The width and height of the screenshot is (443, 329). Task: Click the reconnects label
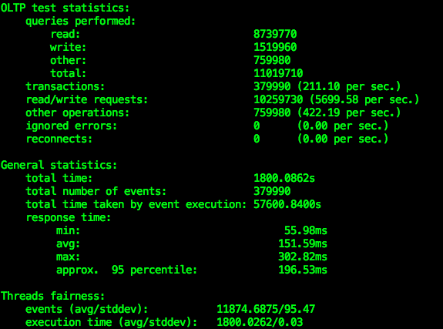click(59, 139)
